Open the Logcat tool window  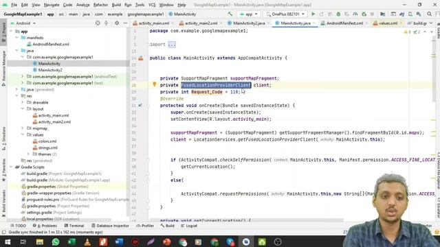click(x=189, y=226)
